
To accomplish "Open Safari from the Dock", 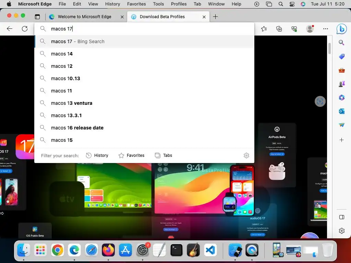I will [91, 250].
